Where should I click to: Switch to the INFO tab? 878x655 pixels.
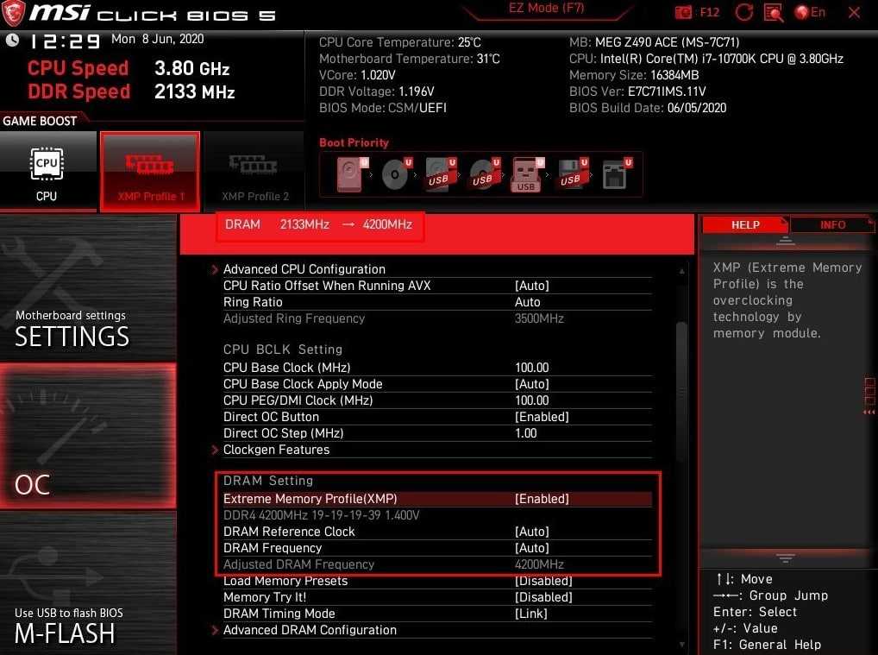coord(832,224)
